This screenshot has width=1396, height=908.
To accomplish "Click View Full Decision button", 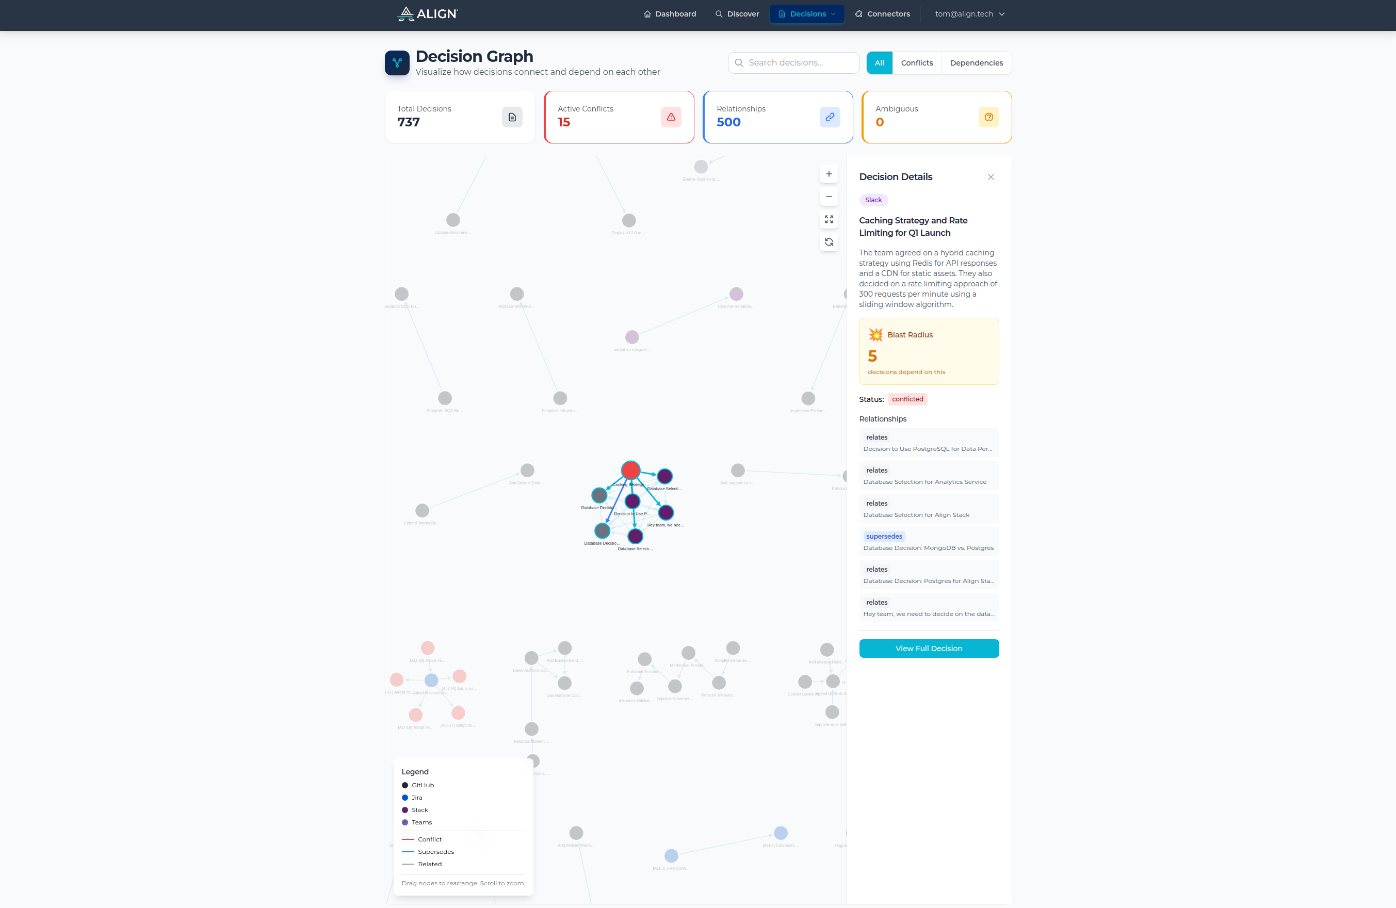I will pos(929,648).
